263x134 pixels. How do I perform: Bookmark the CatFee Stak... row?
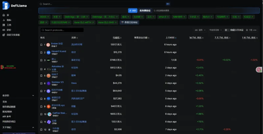click(45, 114)
